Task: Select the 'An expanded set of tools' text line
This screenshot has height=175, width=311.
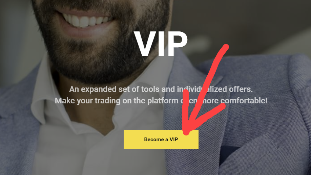Action: pos(161,89)
